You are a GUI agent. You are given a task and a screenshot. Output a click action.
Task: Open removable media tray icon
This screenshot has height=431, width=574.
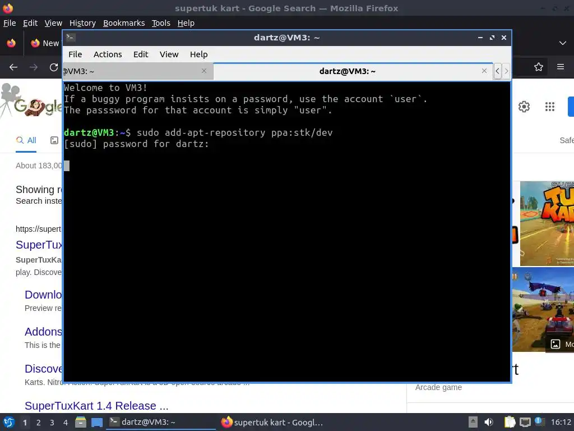[473, 422]
